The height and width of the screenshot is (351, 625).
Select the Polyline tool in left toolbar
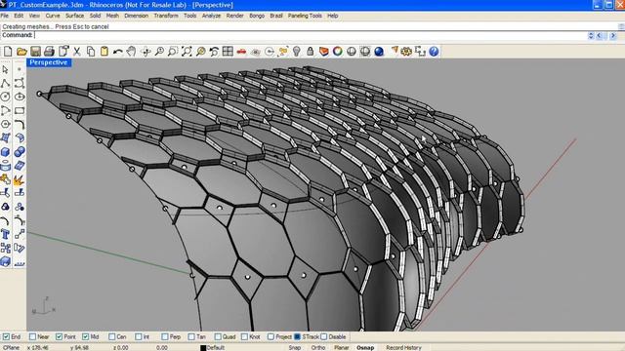(5, 83)
